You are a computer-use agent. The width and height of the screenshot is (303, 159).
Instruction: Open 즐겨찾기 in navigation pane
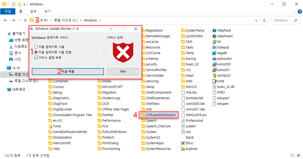coord(19,34)
